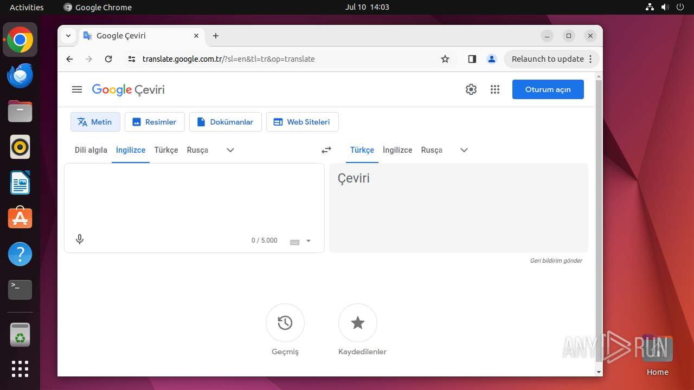Image resolution: width=694 pixels, height=390 pixels.
Task: Click Oturum açın sign-in button
Action: pos(548,89)
